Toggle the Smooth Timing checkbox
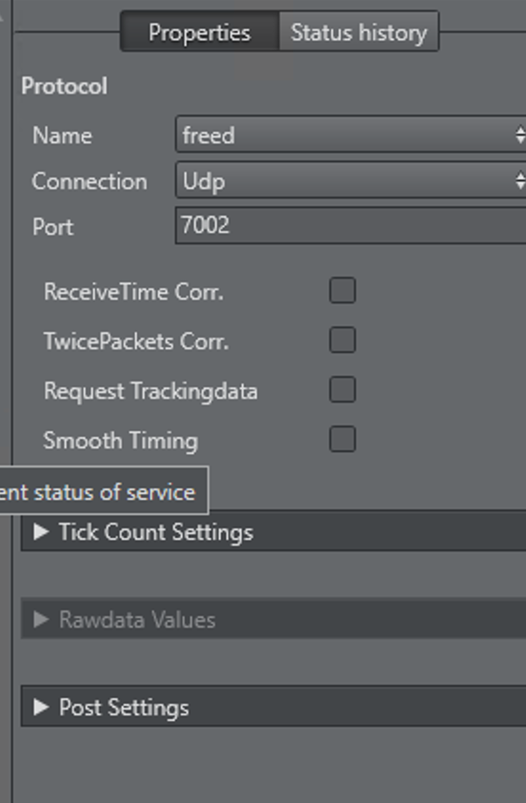Image resolution: width=526 pixels, height=803 pixels. point(342,439)
